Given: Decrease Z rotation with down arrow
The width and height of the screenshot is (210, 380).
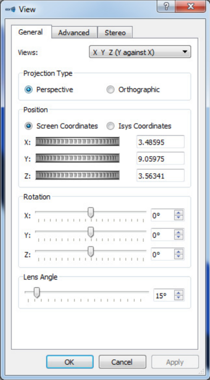Looking at the screenshot, I should point(179,257).
